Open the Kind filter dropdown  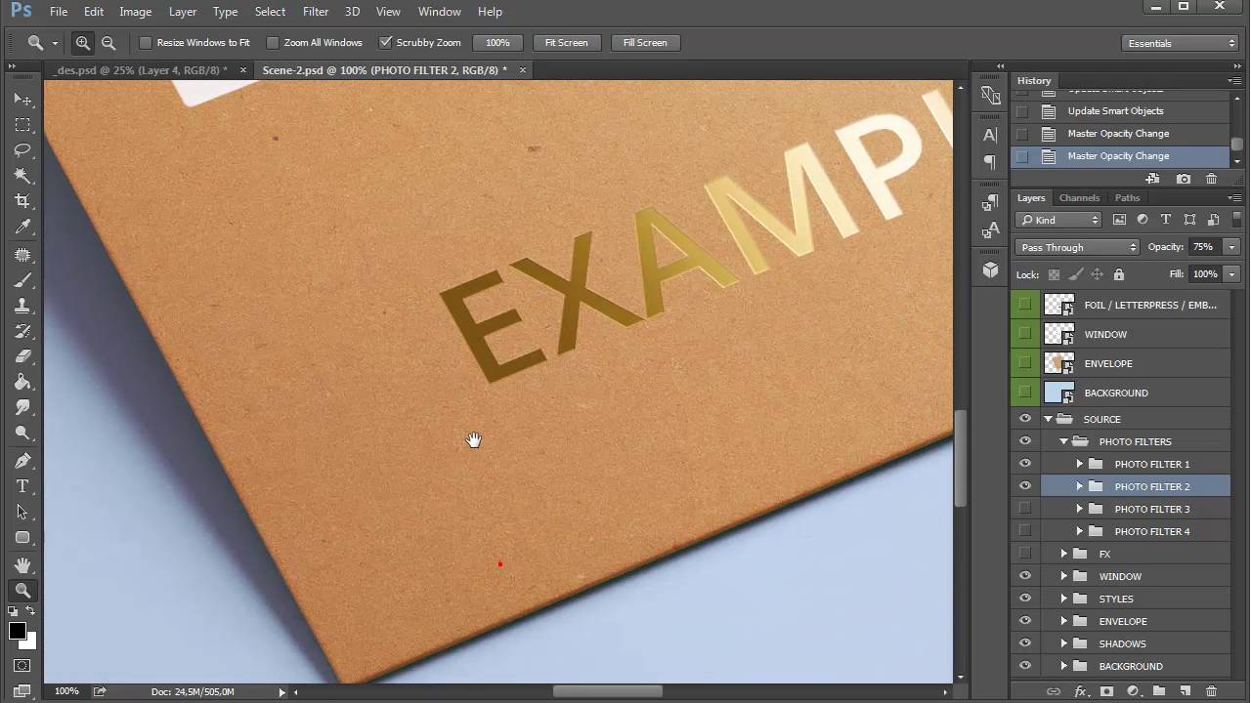(1058, 220)
